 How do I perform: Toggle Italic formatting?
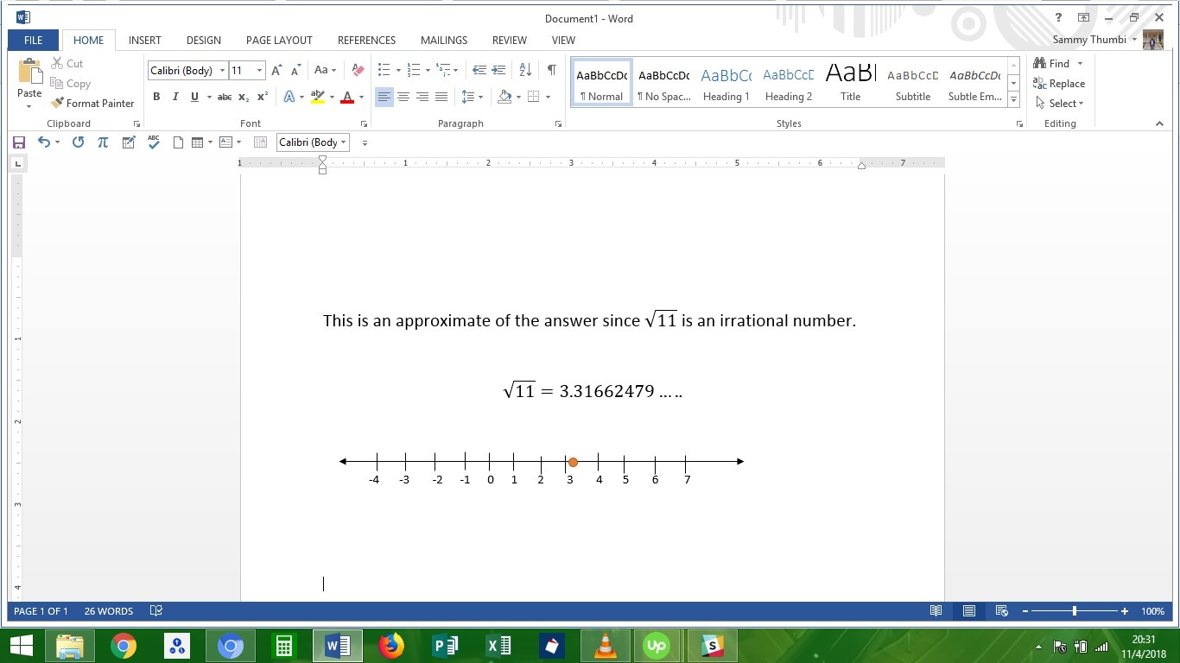tap(175, 97)
